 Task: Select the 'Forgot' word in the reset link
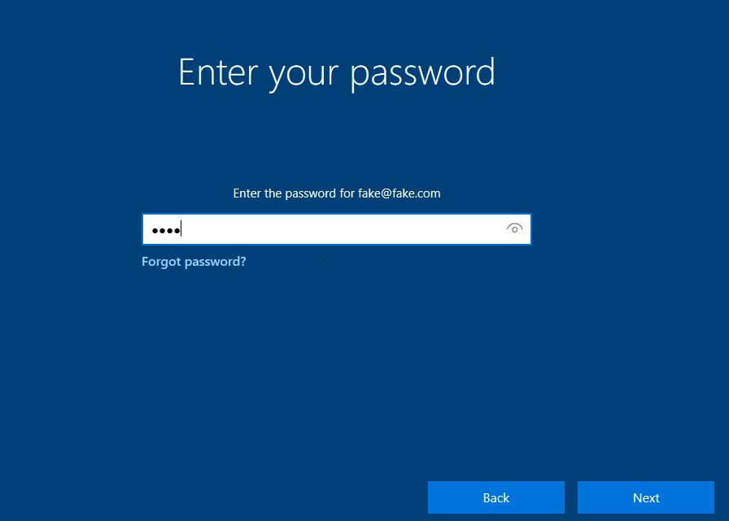click(x=161, y=262)
